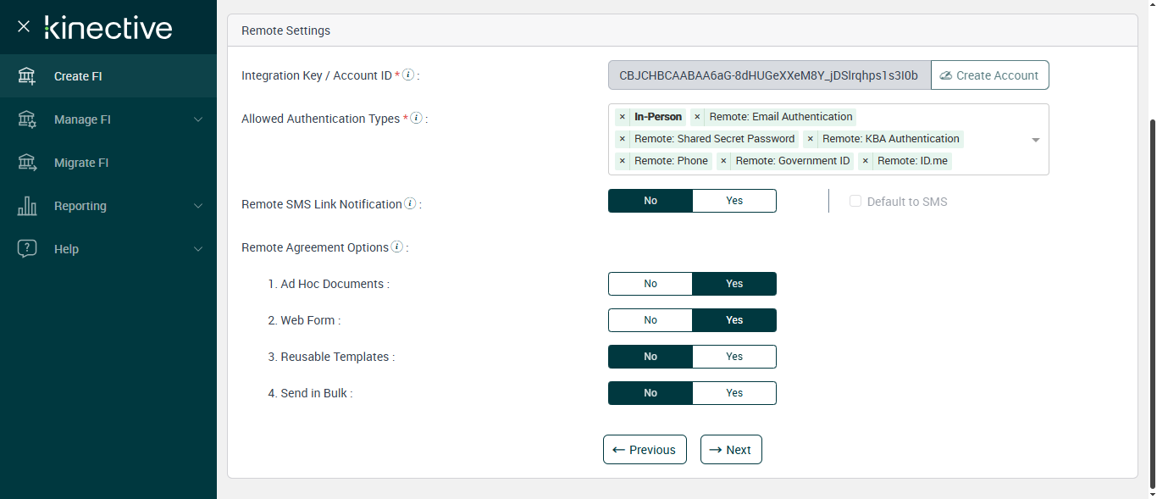
Task: Click the Migrate FI bank icon
Action: tap(27, 163)
